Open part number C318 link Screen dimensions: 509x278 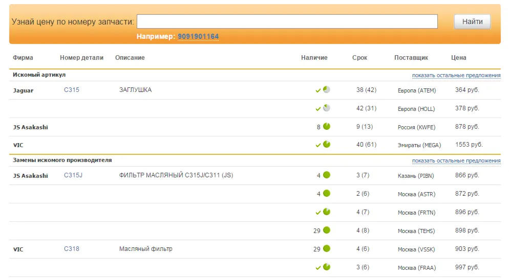pyautogui.click(x=71, y=249)
